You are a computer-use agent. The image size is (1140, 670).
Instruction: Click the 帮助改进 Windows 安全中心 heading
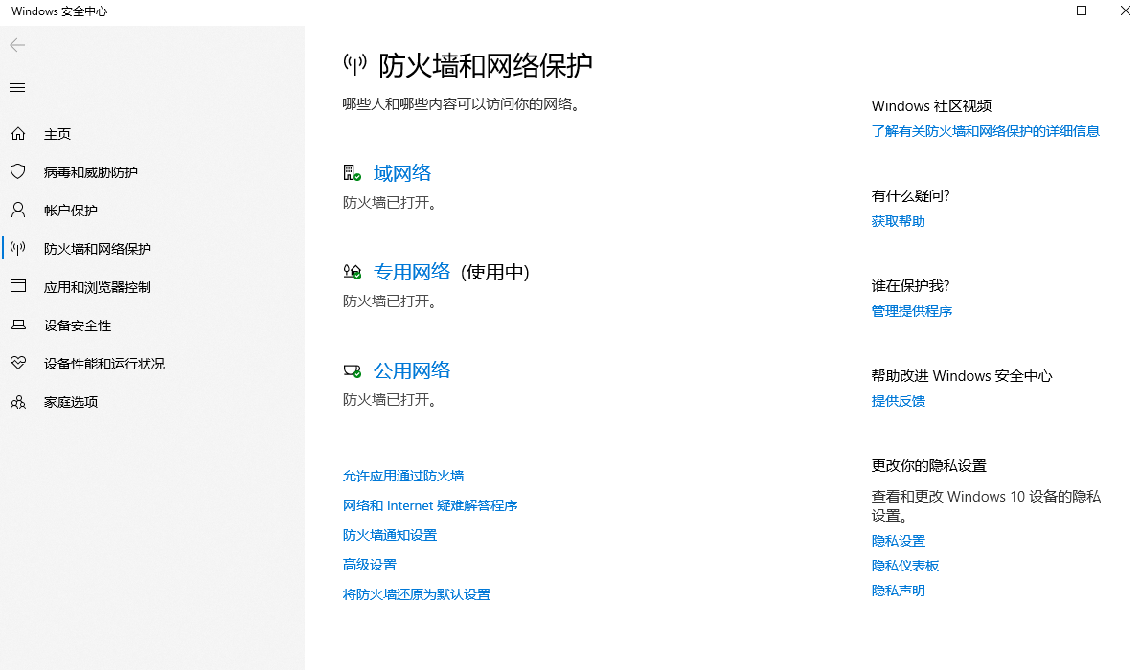pyautogui.click(x=962, y=376)
